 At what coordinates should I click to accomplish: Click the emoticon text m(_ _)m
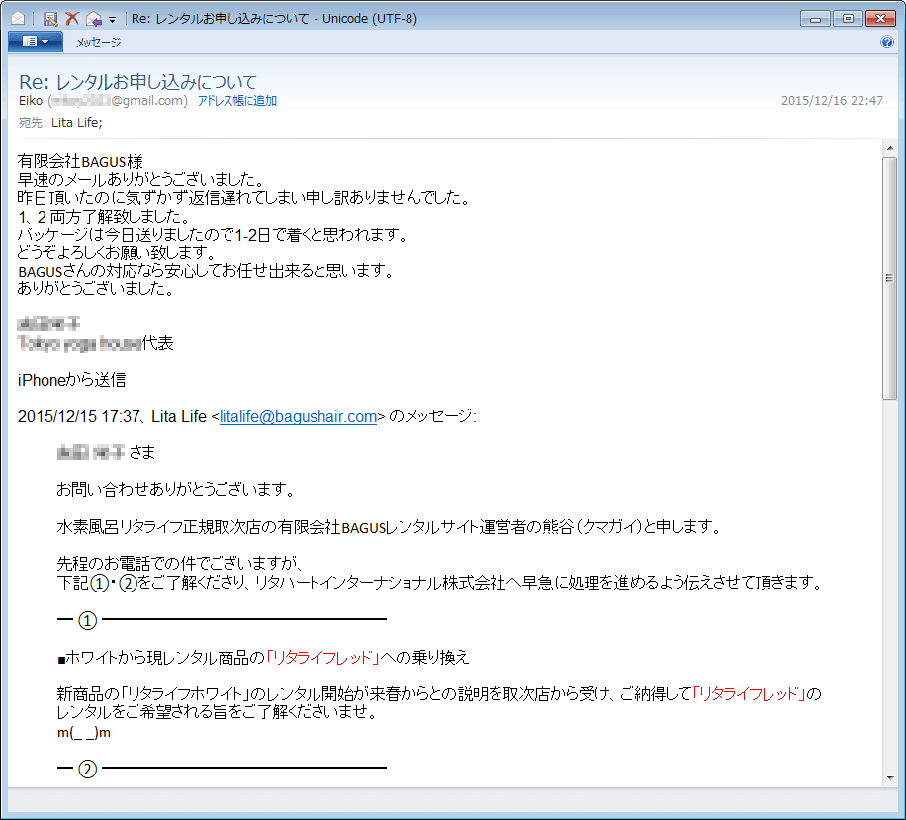84,733
